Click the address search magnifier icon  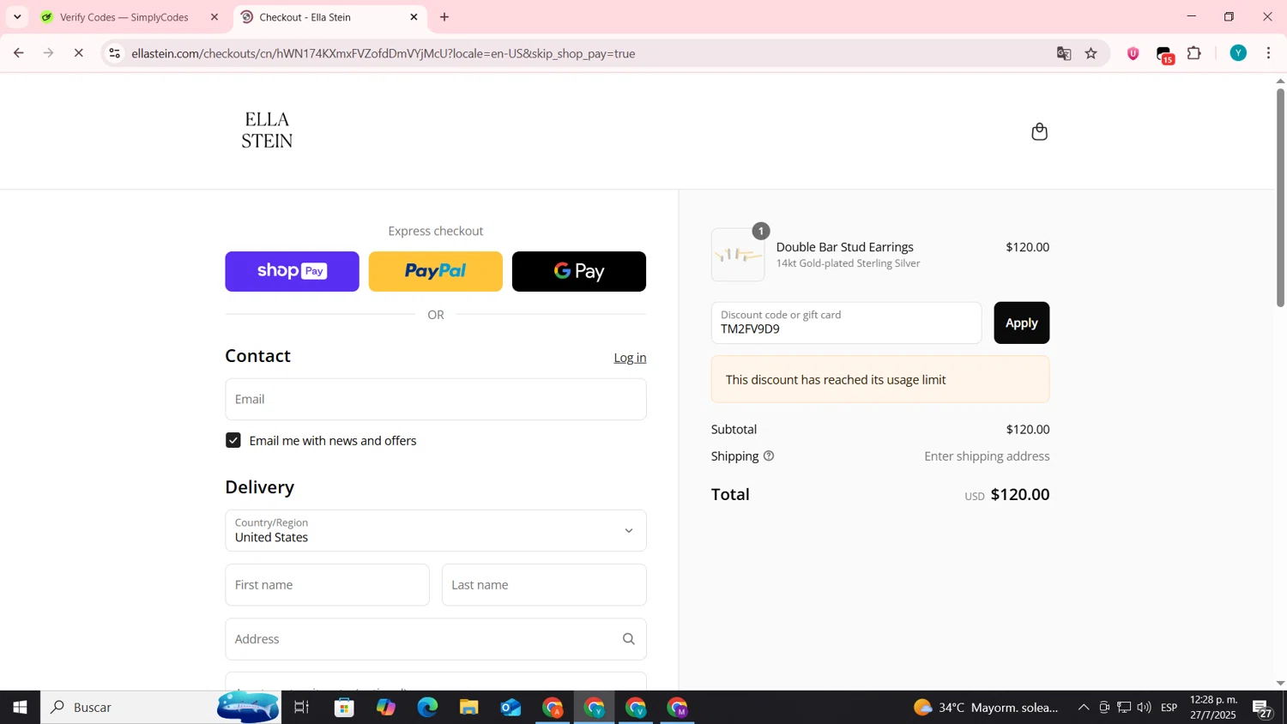pyautogui.click(x=629, y=639)
